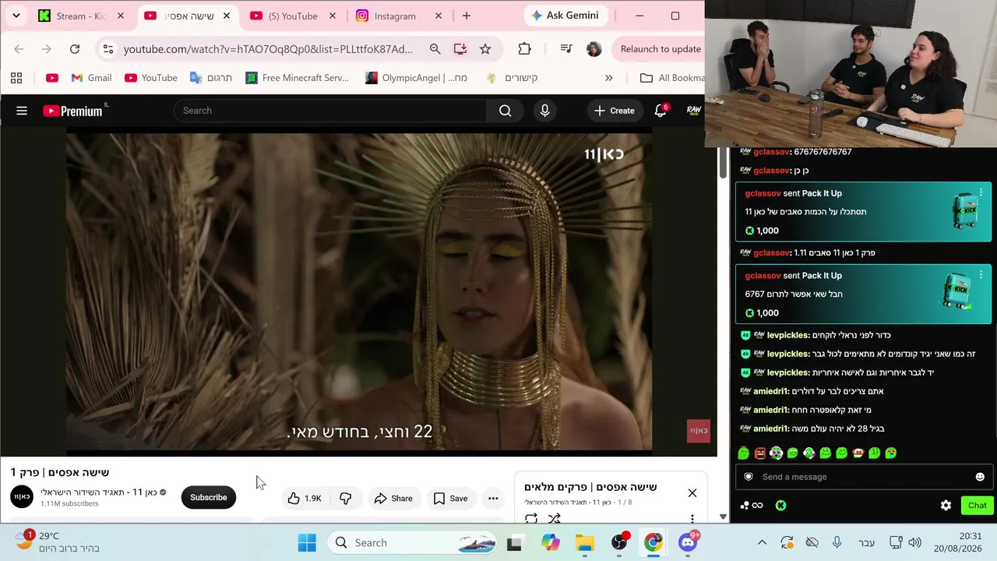Install app icon in address bar

[460, 49]
